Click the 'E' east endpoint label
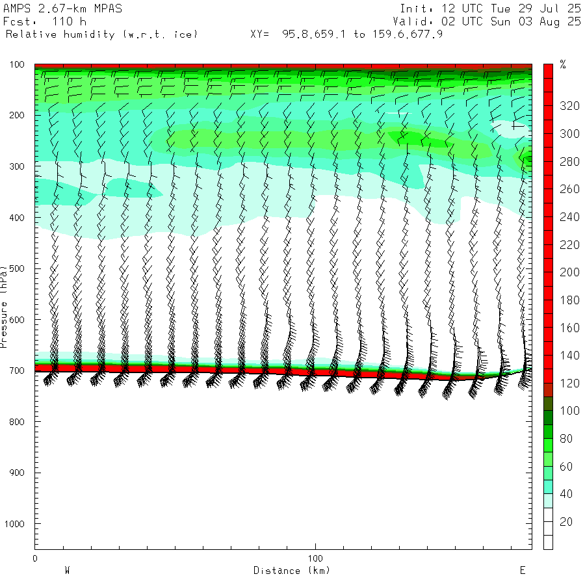Viewport: 585px width, 585px height. click(x=523, y=571)
